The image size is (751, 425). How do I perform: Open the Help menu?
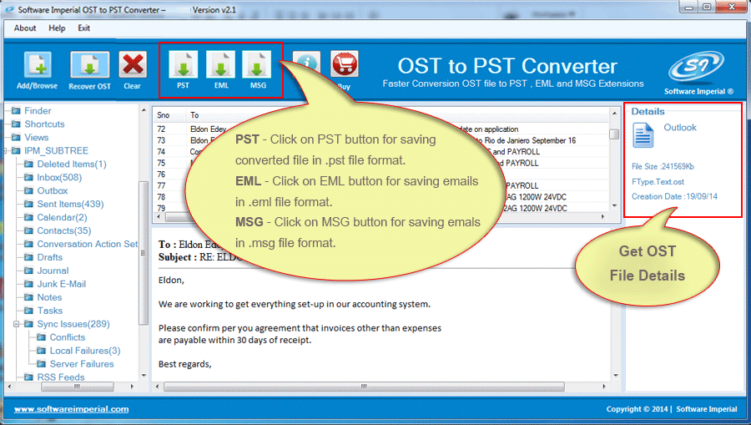click(57, 28)
